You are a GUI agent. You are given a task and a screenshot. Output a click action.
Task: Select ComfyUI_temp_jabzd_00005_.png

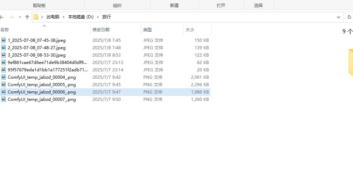click(42, 85)
